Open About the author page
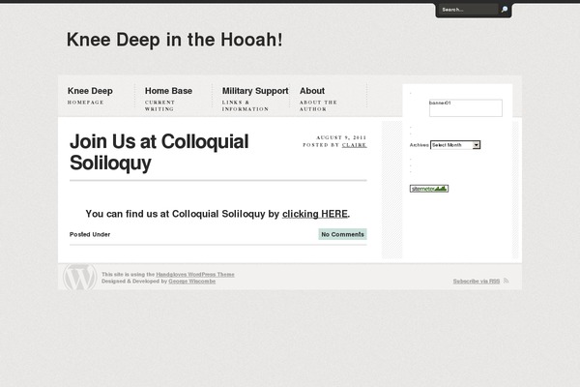Viewport: 580px width, 387px height. (318, 99)
